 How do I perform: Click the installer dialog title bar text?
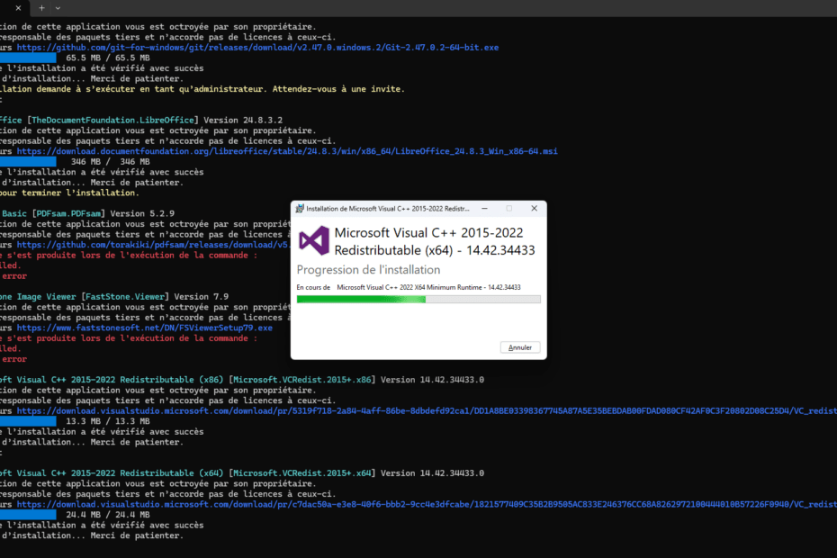point(389,208)
